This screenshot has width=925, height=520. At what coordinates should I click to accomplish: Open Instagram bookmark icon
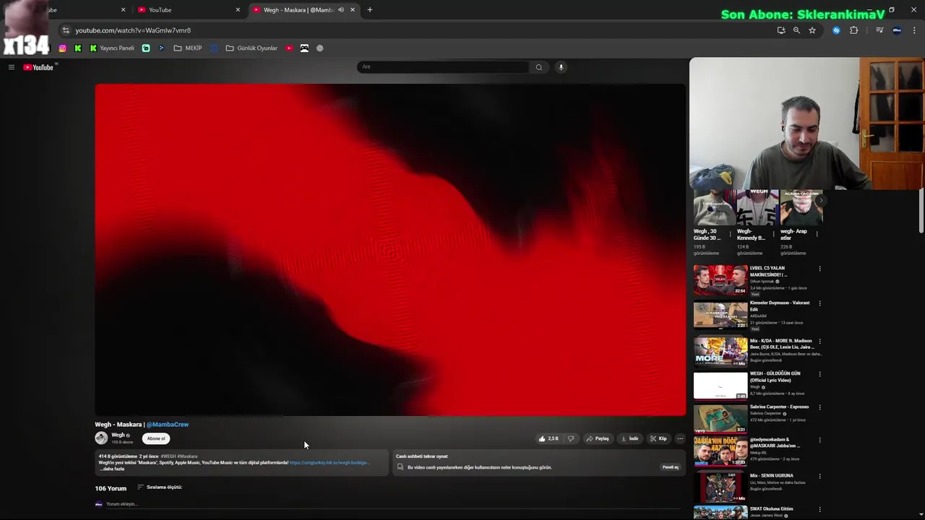pyautogui.click(x=62, y=48)
